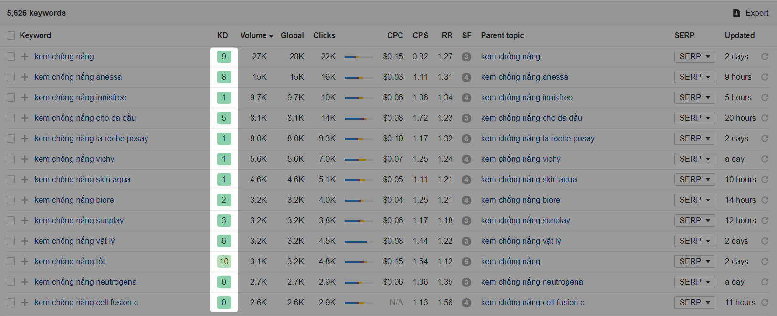Add 'kem chống nắng cell fusion c' plus icon
The height and width of the screenshot is (316, 777).
[x=25, y=302]
